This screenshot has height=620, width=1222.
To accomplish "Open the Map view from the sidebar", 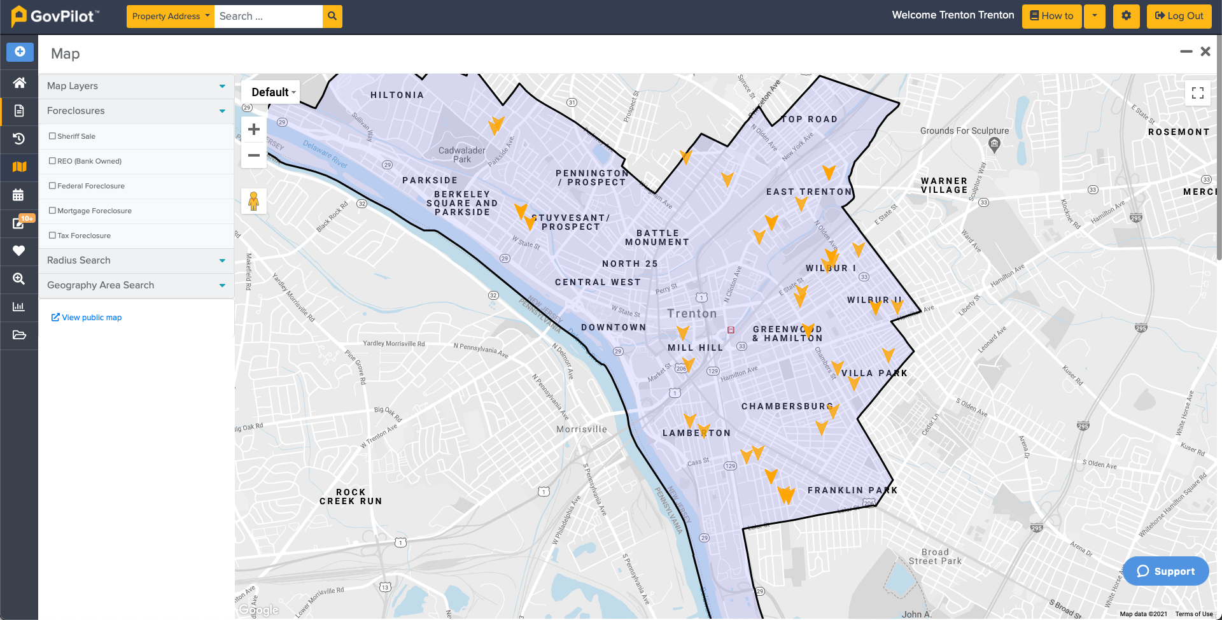I will [x=20, y=167].
